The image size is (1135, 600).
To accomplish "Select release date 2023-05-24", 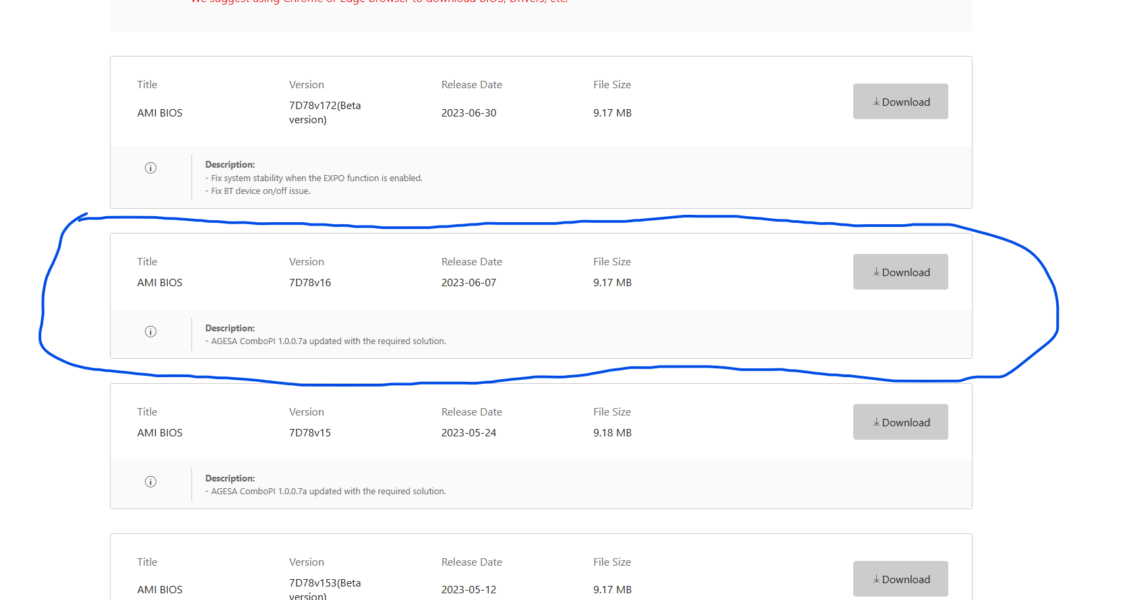I will tap(469, 433).
